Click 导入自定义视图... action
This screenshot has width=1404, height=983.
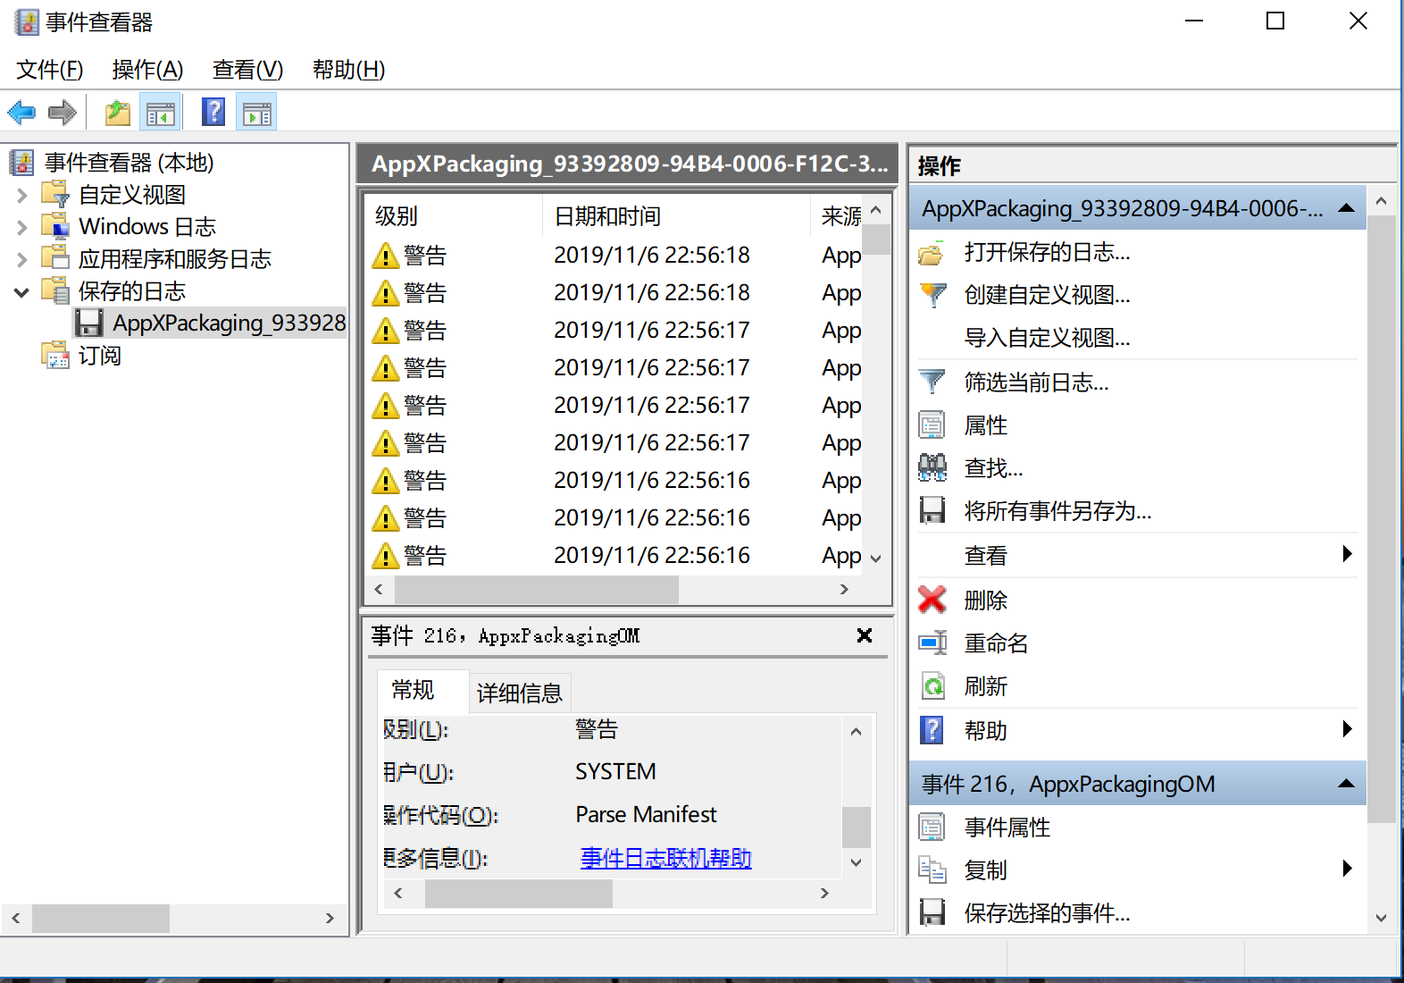[1048, 338]
